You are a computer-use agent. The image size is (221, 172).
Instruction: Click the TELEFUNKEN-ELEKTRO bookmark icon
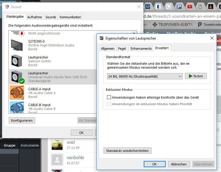pyautogui.click(x=155, y=25)
